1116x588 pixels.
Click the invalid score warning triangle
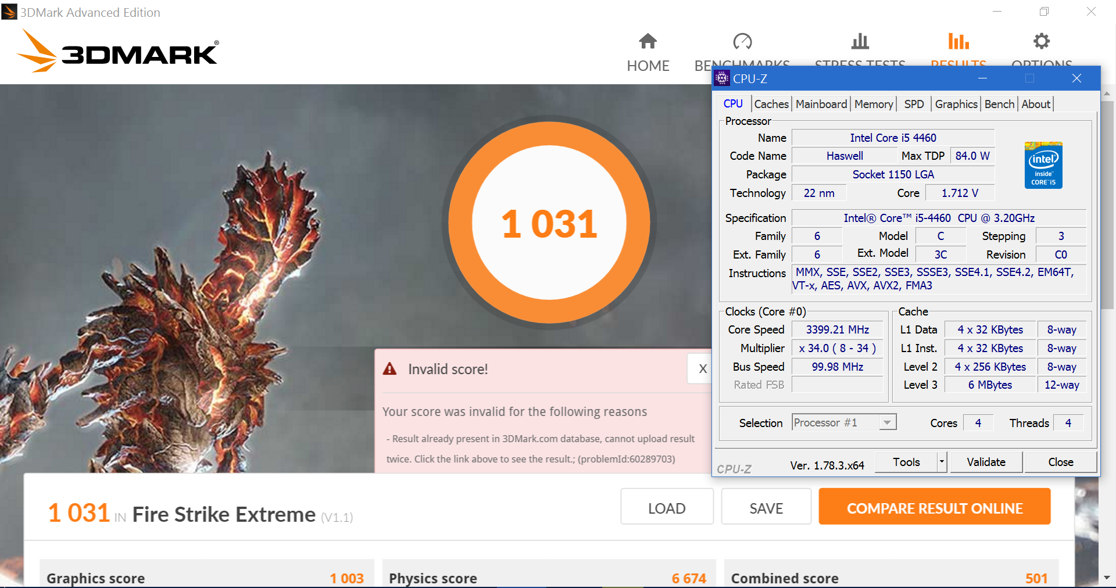point(389,369)
